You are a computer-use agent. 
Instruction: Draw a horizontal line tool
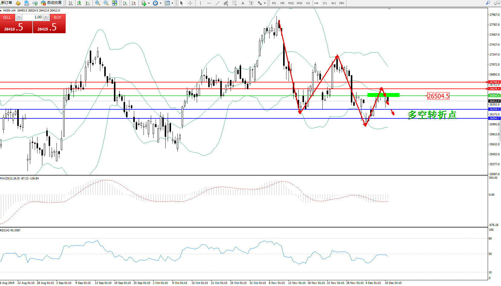click(209, 3)
